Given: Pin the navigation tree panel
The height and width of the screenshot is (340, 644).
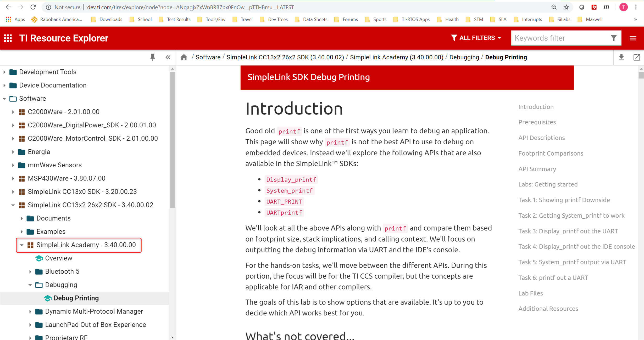Looking at the screenshot, I should (x=153, y=57).
